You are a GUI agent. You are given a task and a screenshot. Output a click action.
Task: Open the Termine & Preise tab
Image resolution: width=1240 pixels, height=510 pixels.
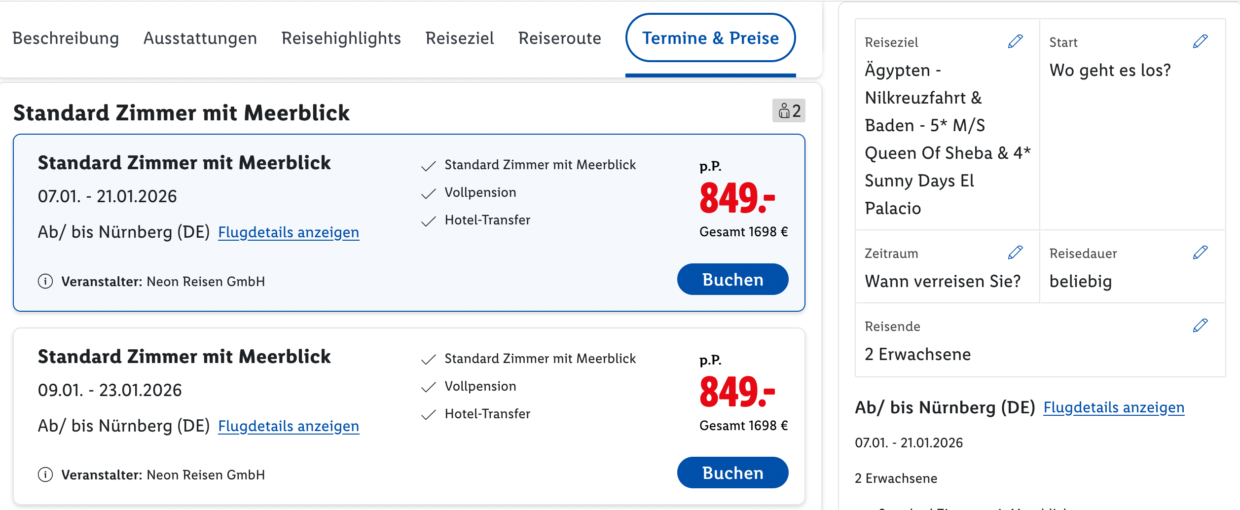tap(710, 38)
